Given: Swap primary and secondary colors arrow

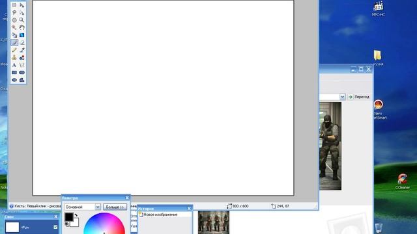Looking at the screenshot, I should (x=76, y=215).
